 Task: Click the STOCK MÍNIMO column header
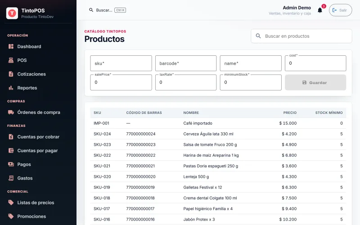(329, 113)
